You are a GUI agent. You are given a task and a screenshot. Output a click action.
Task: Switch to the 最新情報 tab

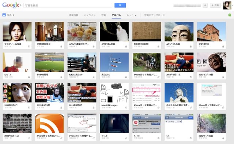[74, 15]
